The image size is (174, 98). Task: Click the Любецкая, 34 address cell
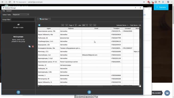(49, 69)
